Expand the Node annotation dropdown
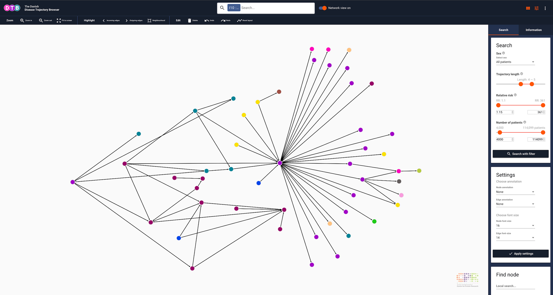Viewport: 553px width, 295px height. [515, 192]
